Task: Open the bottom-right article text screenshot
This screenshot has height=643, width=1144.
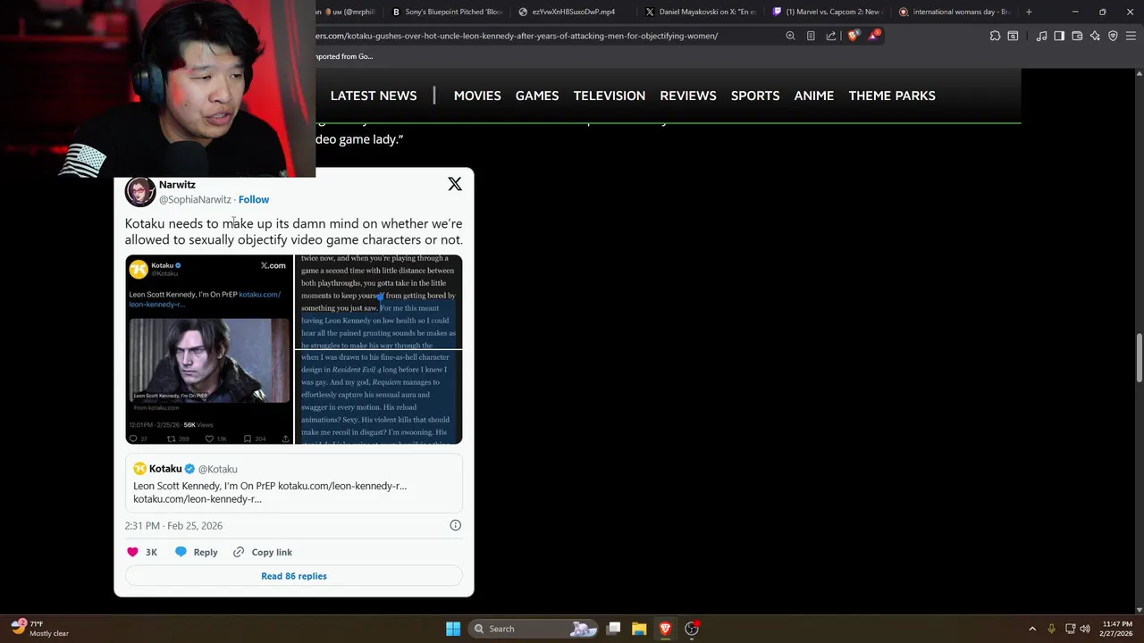Action: pyautogui.click(x=379, y=397)
